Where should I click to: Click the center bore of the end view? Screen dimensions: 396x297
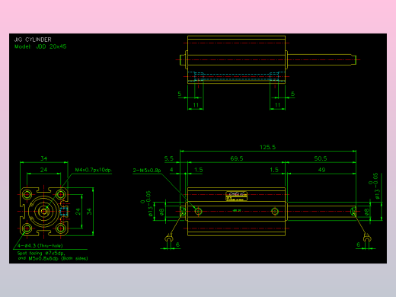click(x=44, y=212)
